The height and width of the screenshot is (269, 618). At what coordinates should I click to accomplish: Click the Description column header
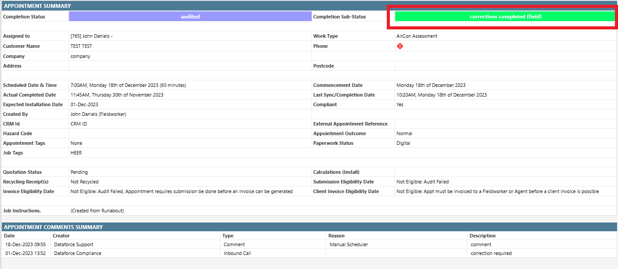tap(482, 236)
